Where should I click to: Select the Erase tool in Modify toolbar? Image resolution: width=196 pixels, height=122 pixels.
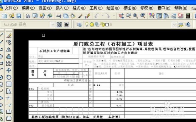coord(9,36)
